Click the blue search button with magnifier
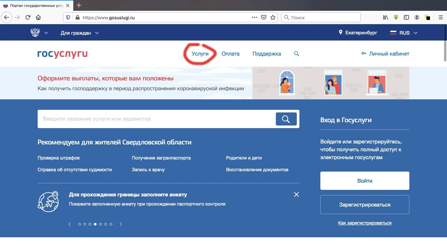 pyautogui.click(x=286, y=119)
